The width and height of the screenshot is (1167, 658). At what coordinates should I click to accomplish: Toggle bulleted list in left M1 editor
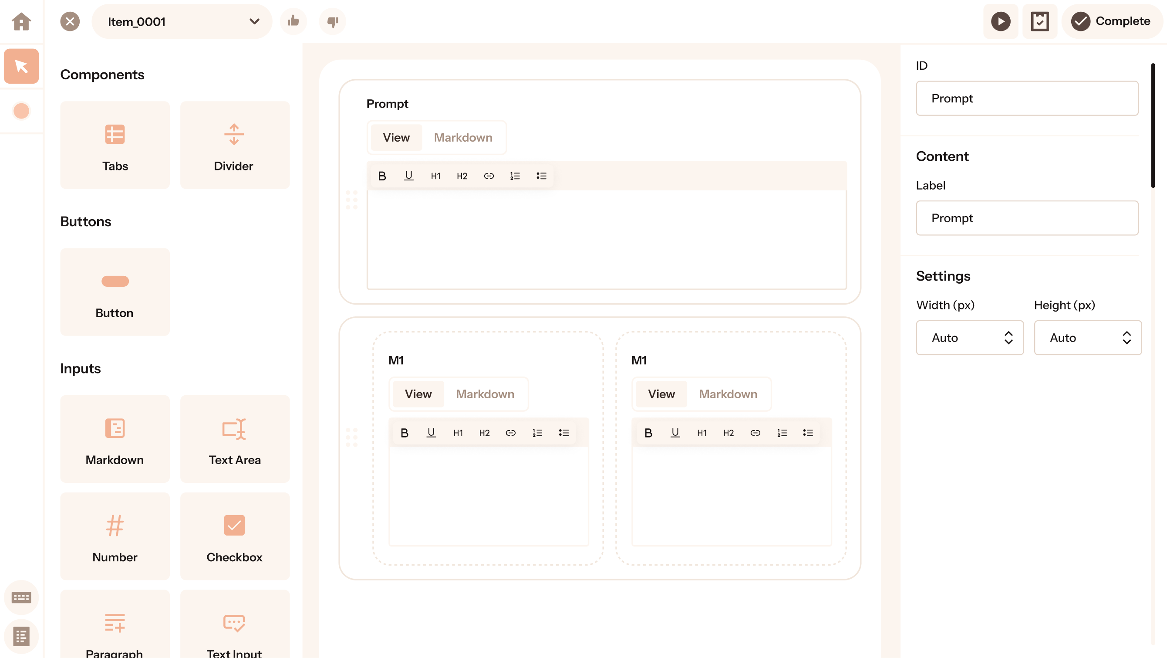coord(563,433)
